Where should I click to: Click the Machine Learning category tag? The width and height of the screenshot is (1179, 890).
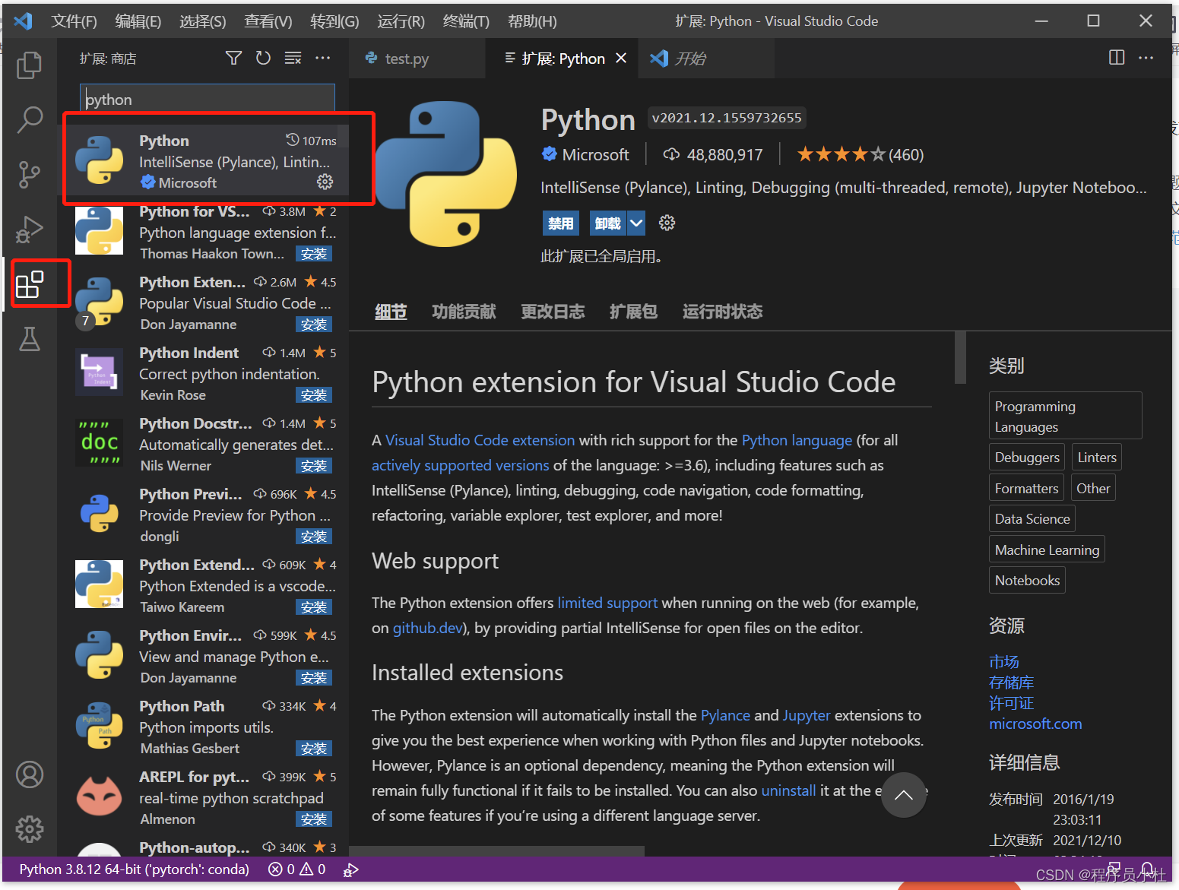[1047, 550]
